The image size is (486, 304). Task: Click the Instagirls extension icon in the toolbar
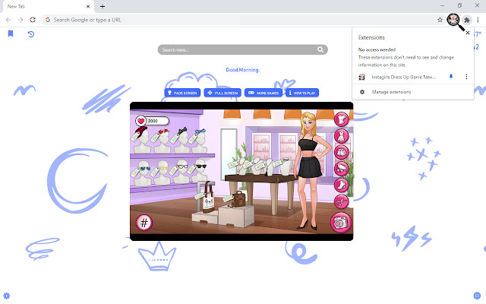coord(453,20)
